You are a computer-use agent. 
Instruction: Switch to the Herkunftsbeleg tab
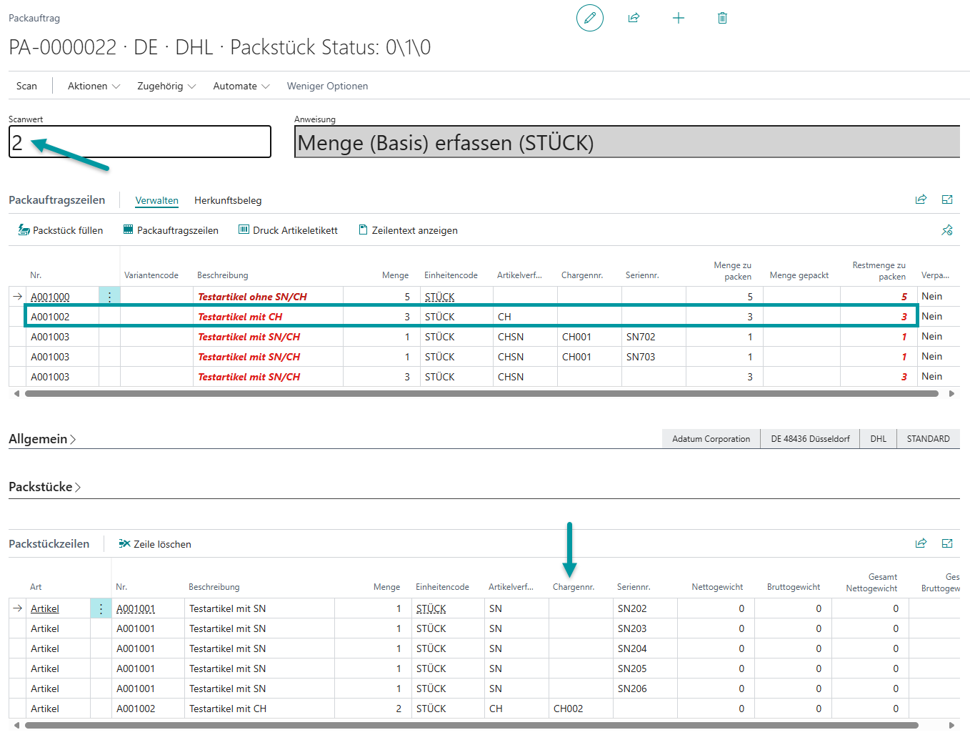[x=228, y=200]
